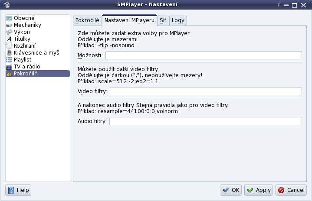The width and height of the screenshot is (312, 201).
Task: Choose the Výkon entry label
Action: tap(22, 32)
